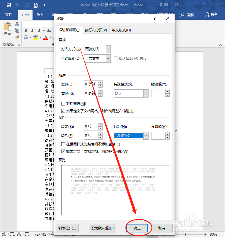
Task: Click the Redo icon in the quick access toolbar
Action: 27,5
